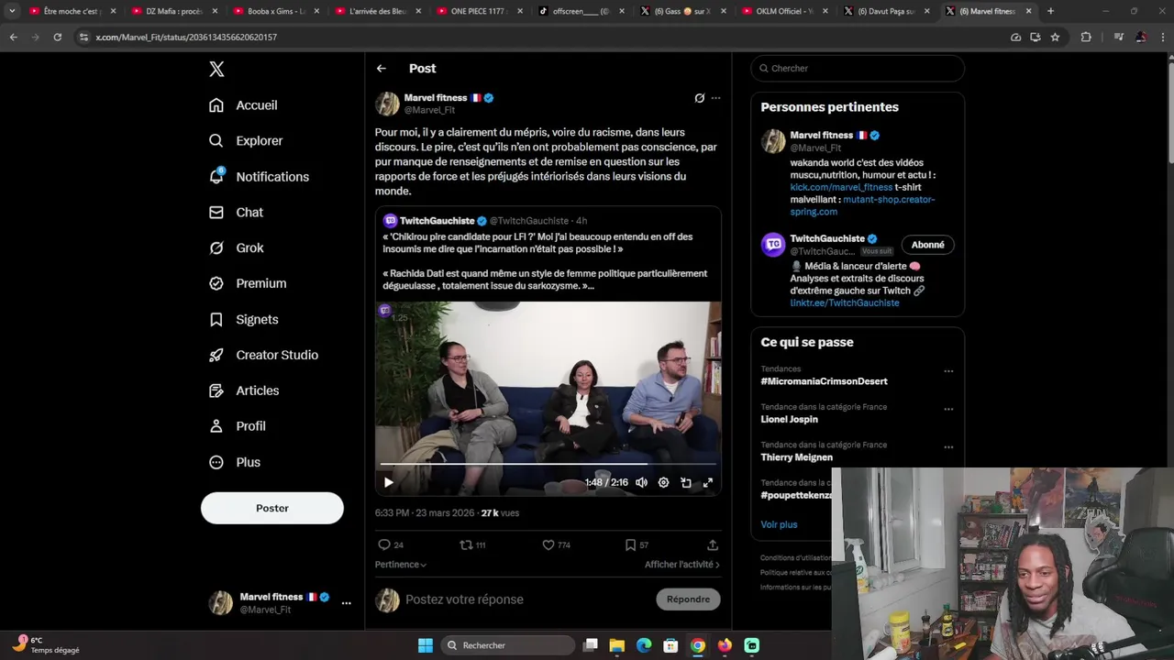Open Creator Studio
Image resolution: width=1174 pixels, height=660 pixels.
pos(263,356)
